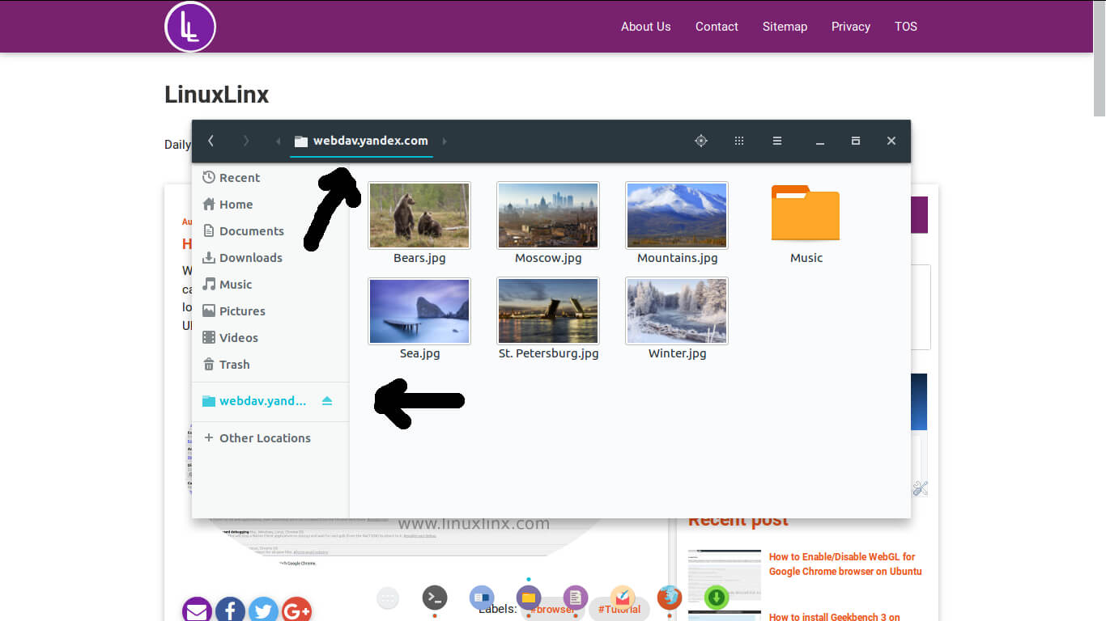Click the webdav.yandex.com path bar button
This screenshot has width=1106, height=621.
[x=361, y=141]
